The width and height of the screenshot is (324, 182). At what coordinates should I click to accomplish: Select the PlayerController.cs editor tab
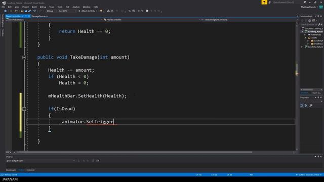[15, 16]
